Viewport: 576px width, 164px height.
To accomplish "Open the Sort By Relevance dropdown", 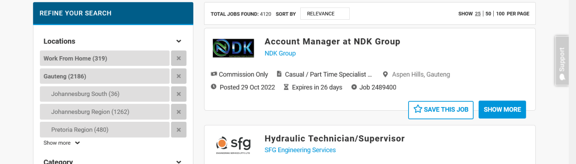I will coord(325,14).
